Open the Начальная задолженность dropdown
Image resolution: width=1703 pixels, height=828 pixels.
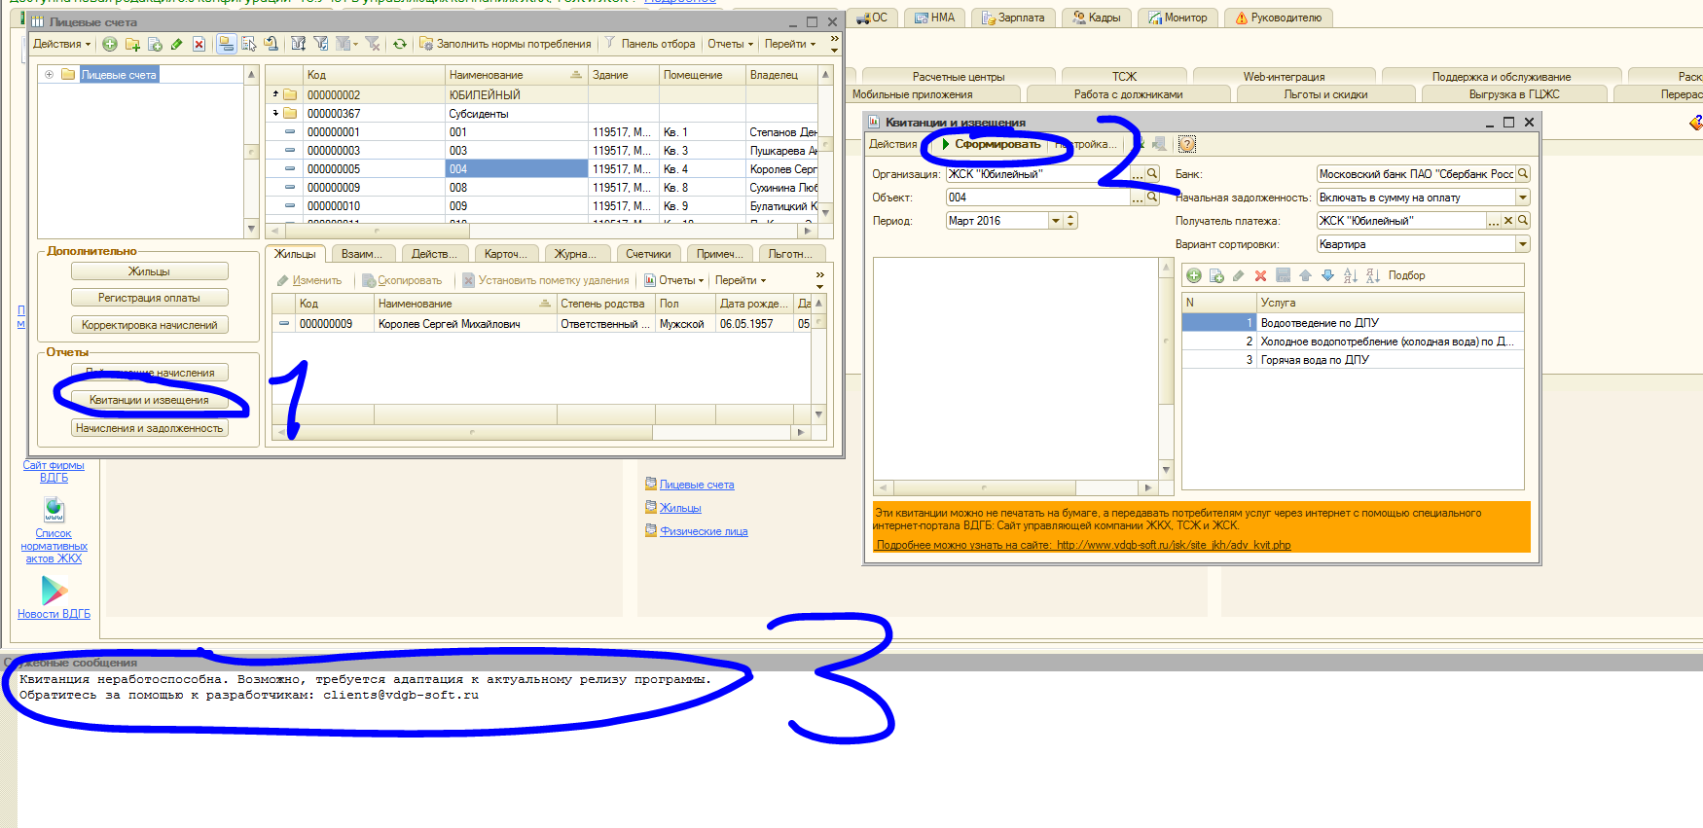[x=1523, y=198]
